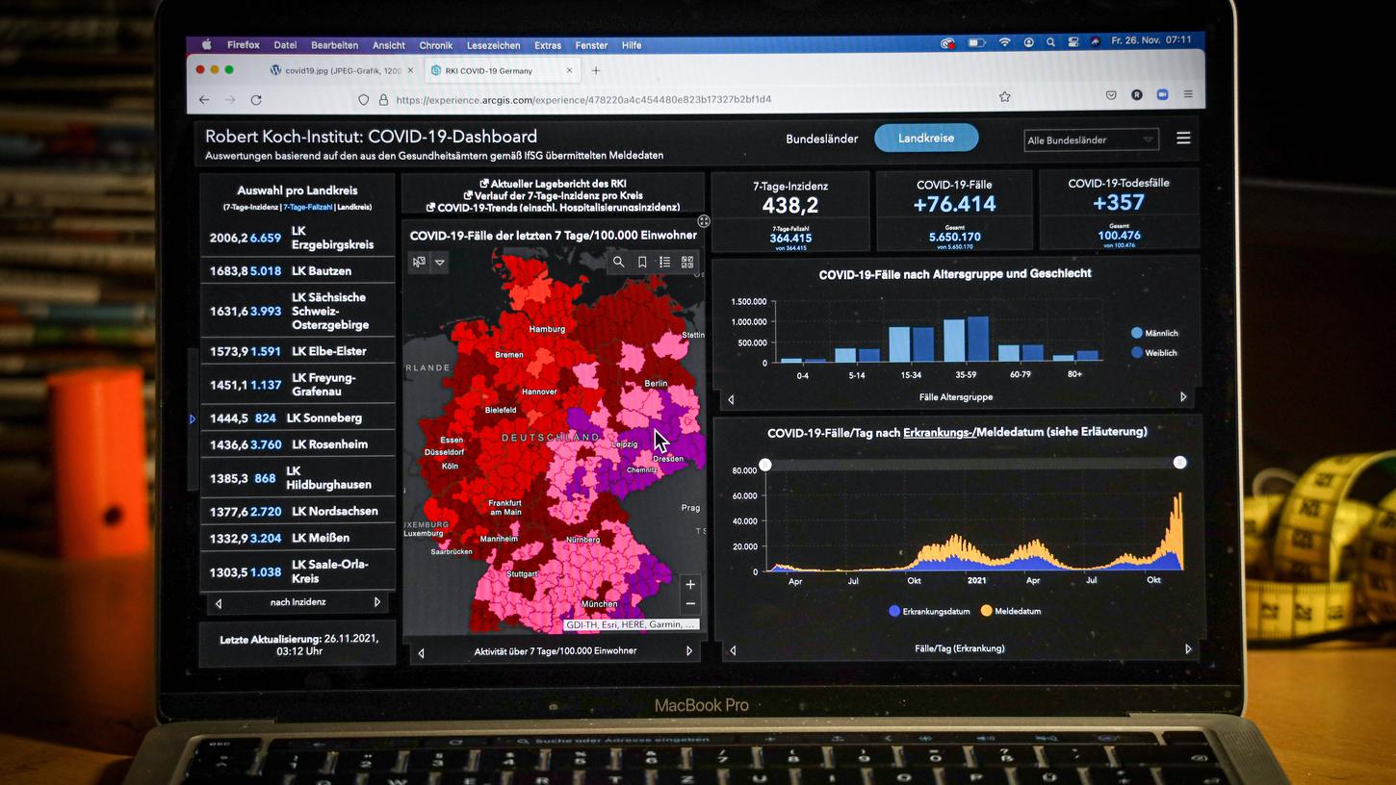This screenshot has width=1396, height=785.
Task: Click the Erkrankungs-/ link in chart title
Action: [x=940, y=433]
